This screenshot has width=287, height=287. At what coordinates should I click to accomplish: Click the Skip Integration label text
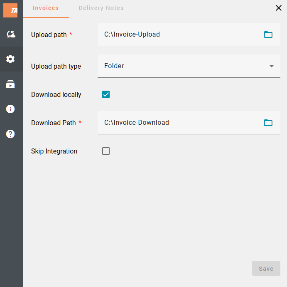(54, 151)
